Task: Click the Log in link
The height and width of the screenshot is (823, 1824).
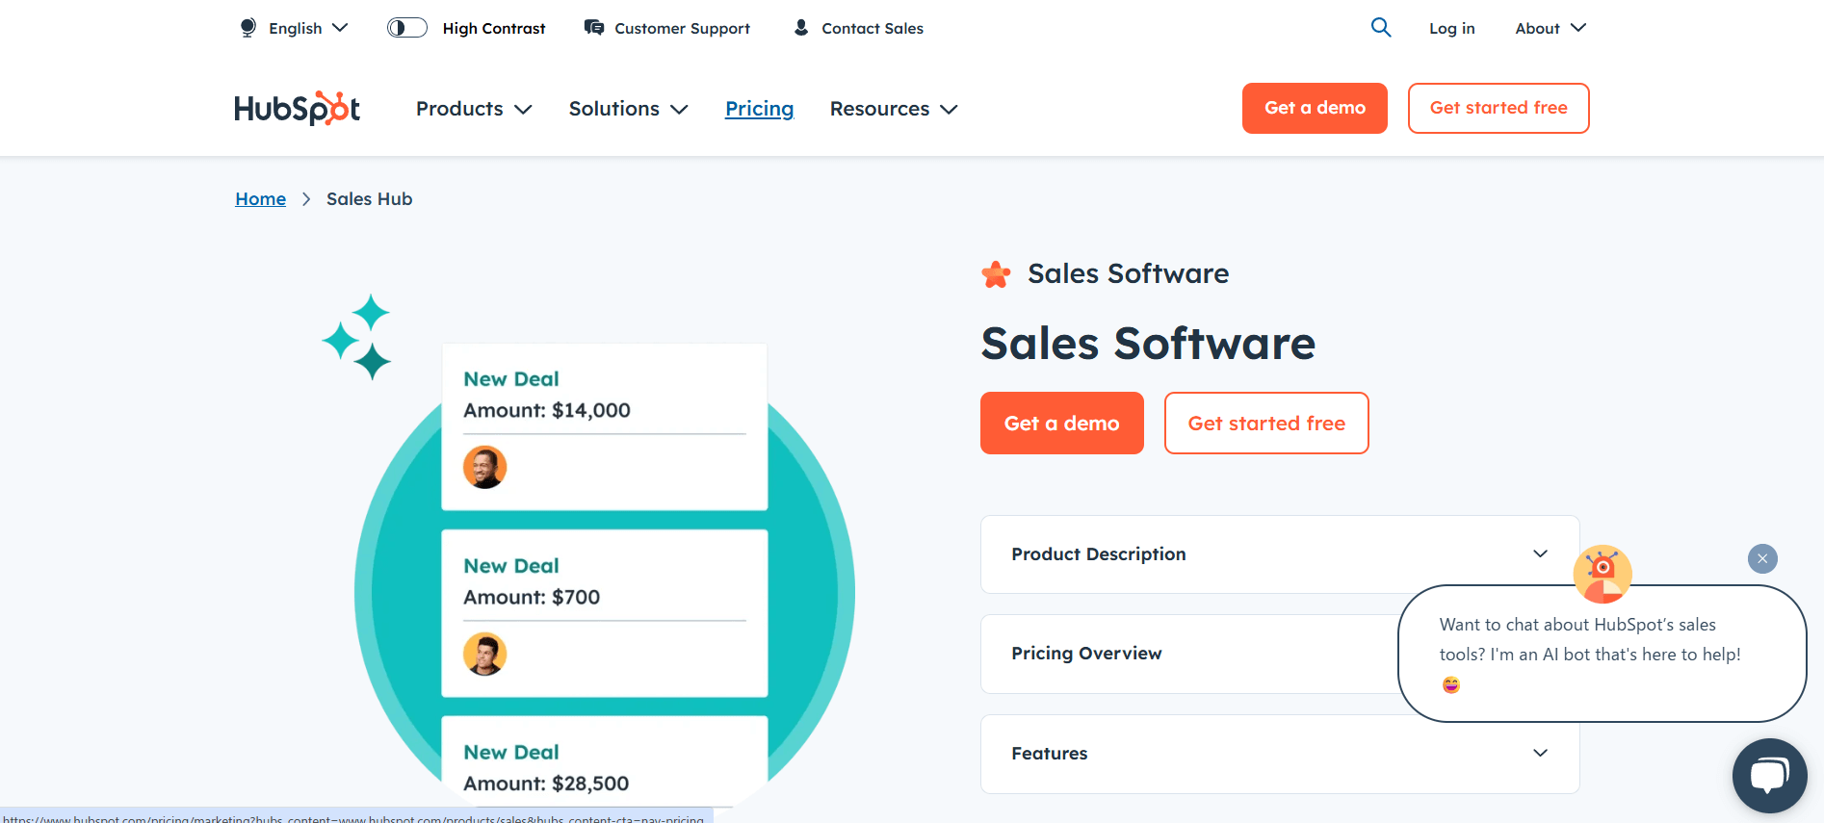Action: 1451,28
